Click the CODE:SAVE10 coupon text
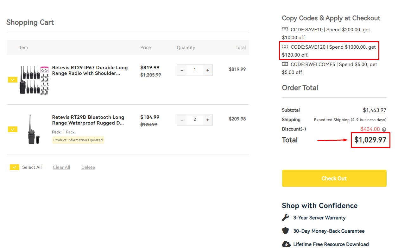This screenshot has width=398, height=251. tap(326, 34)
